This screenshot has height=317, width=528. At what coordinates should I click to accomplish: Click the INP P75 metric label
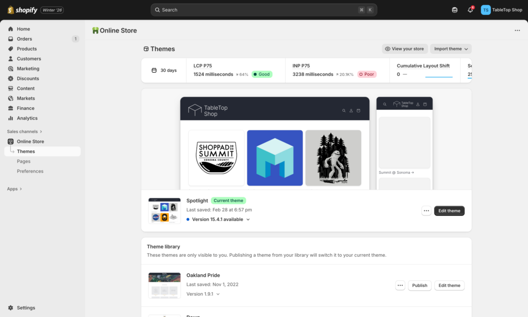[301, 65]
